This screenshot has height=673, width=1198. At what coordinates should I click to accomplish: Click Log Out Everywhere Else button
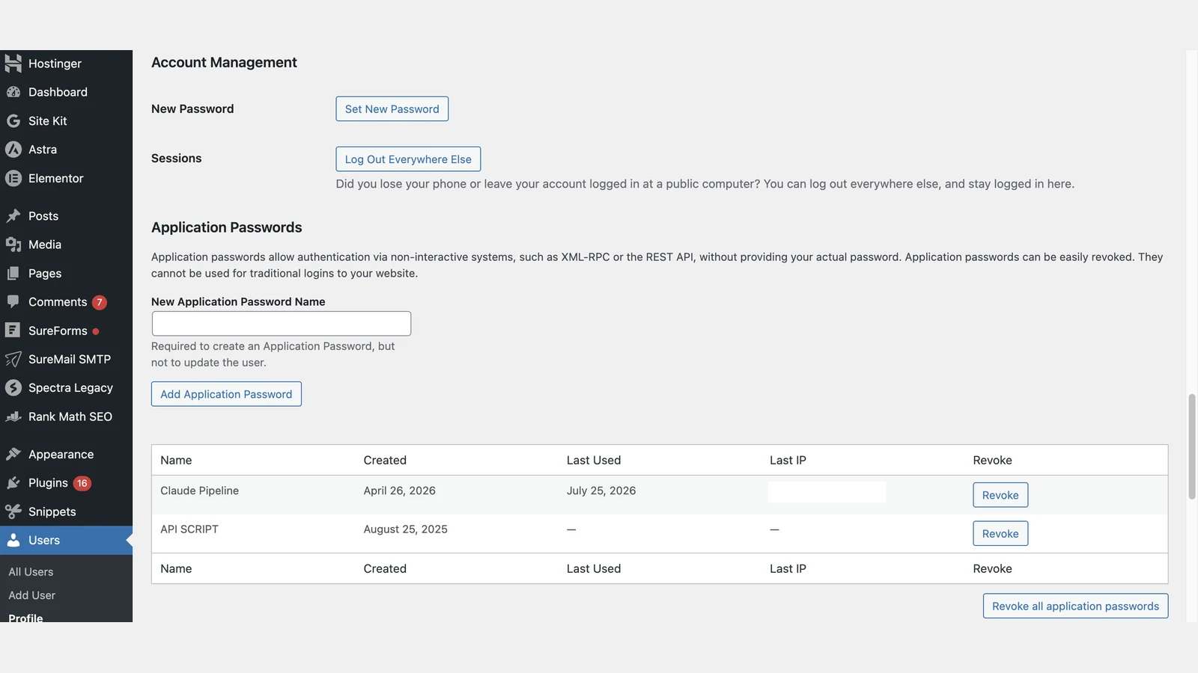coord(408,159)
